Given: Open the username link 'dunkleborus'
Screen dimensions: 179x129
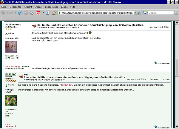Looking at the screenshot, I should coord(13,24).
